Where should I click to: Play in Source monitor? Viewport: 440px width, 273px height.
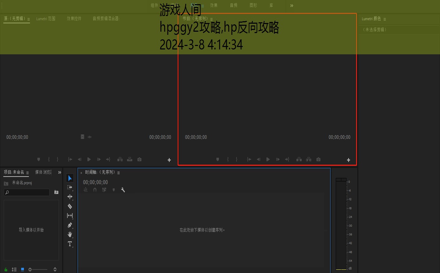tap(89, 159)
